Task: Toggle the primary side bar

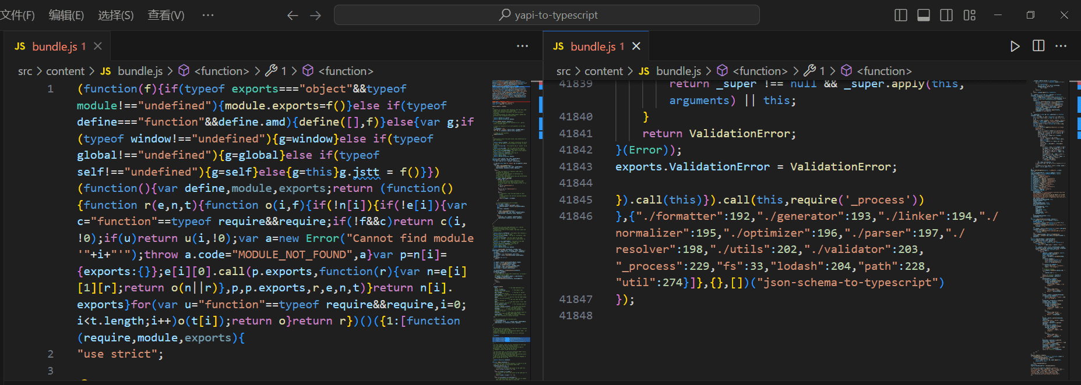Action: (900, 15)
